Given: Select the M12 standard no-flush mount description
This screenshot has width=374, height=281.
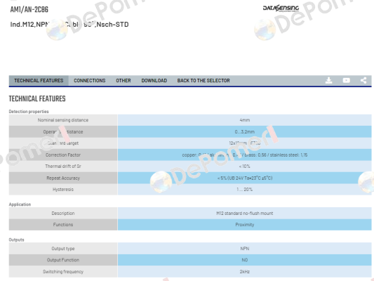Looking at the screenshot, I should [244, 213].
